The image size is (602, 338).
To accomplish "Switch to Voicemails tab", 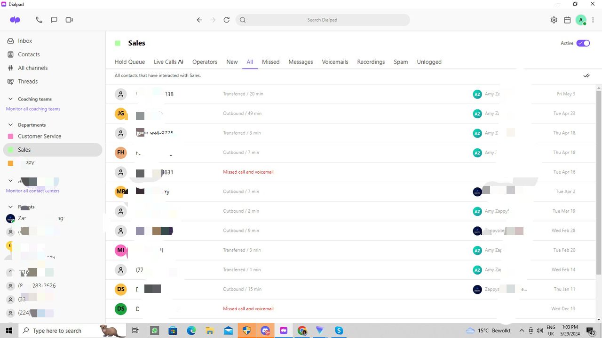I will click(335, 62).
